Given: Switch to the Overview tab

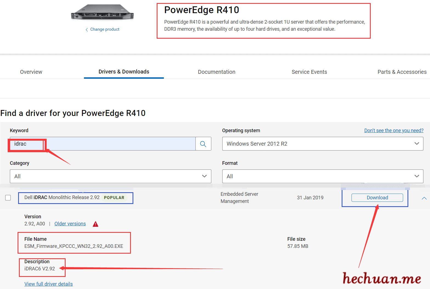Looking at the screenshot, I should click(x=31, y=72).
